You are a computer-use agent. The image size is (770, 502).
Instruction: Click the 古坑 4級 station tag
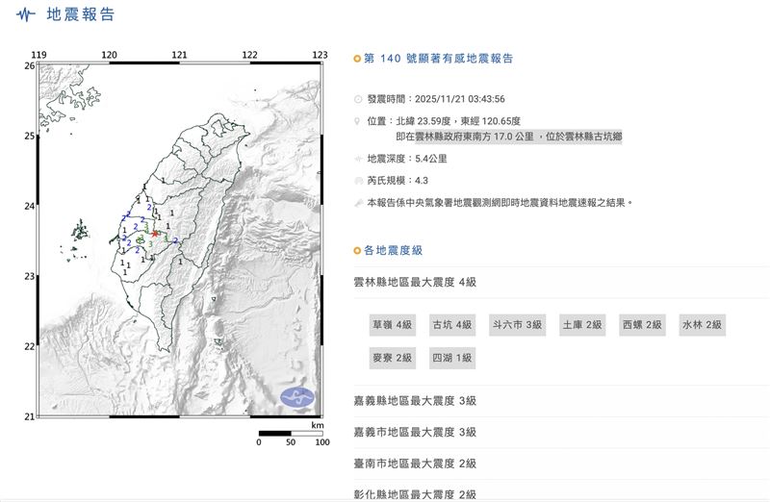(x=452, y=325)
